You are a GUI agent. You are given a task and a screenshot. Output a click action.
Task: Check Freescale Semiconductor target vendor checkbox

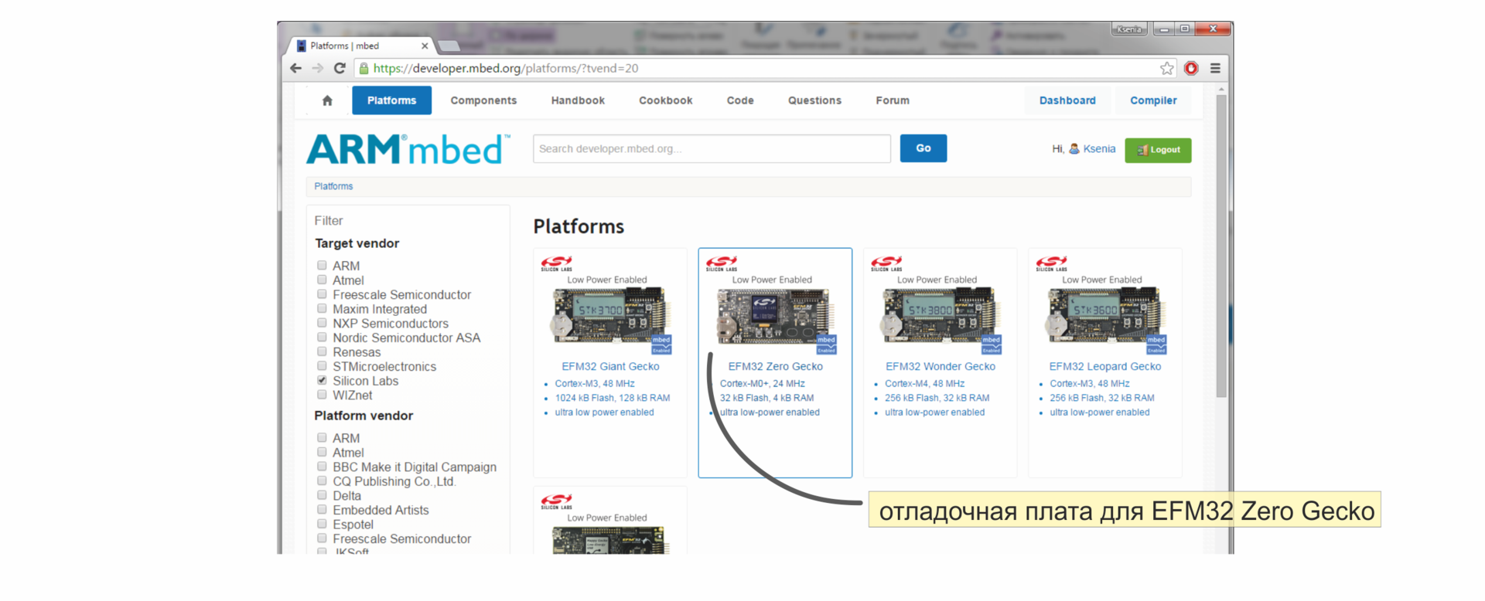(x=322, y=294)
